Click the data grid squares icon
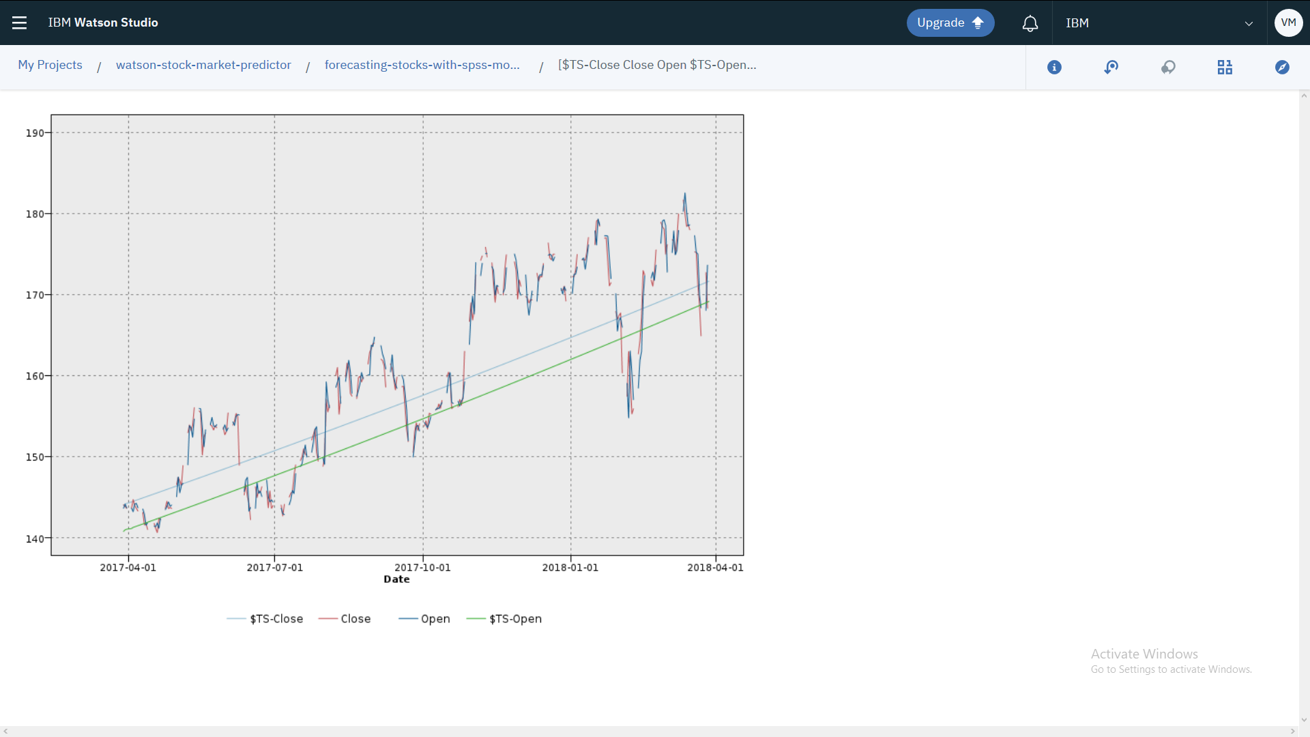Image resolution: width=1310 pixels, height=737 pixels. pos(1225,67)
